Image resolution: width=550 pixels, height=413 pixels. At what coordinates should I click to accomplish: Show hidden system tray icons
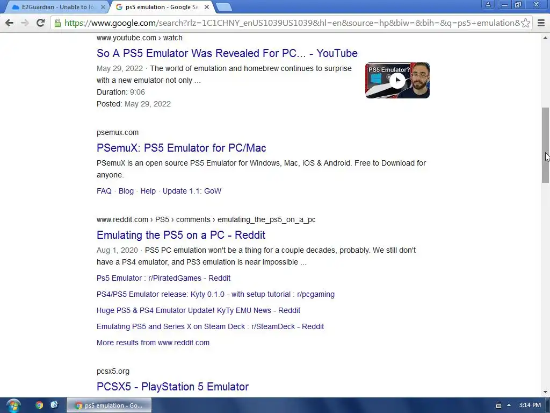pyautogui.click(x=509, y=405)
